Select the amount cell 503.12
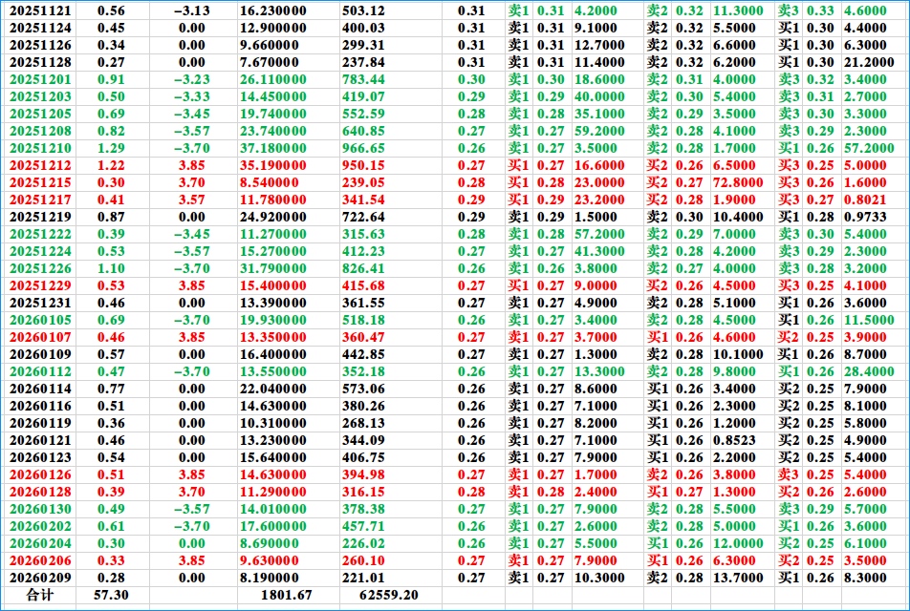 coord(363,11)
